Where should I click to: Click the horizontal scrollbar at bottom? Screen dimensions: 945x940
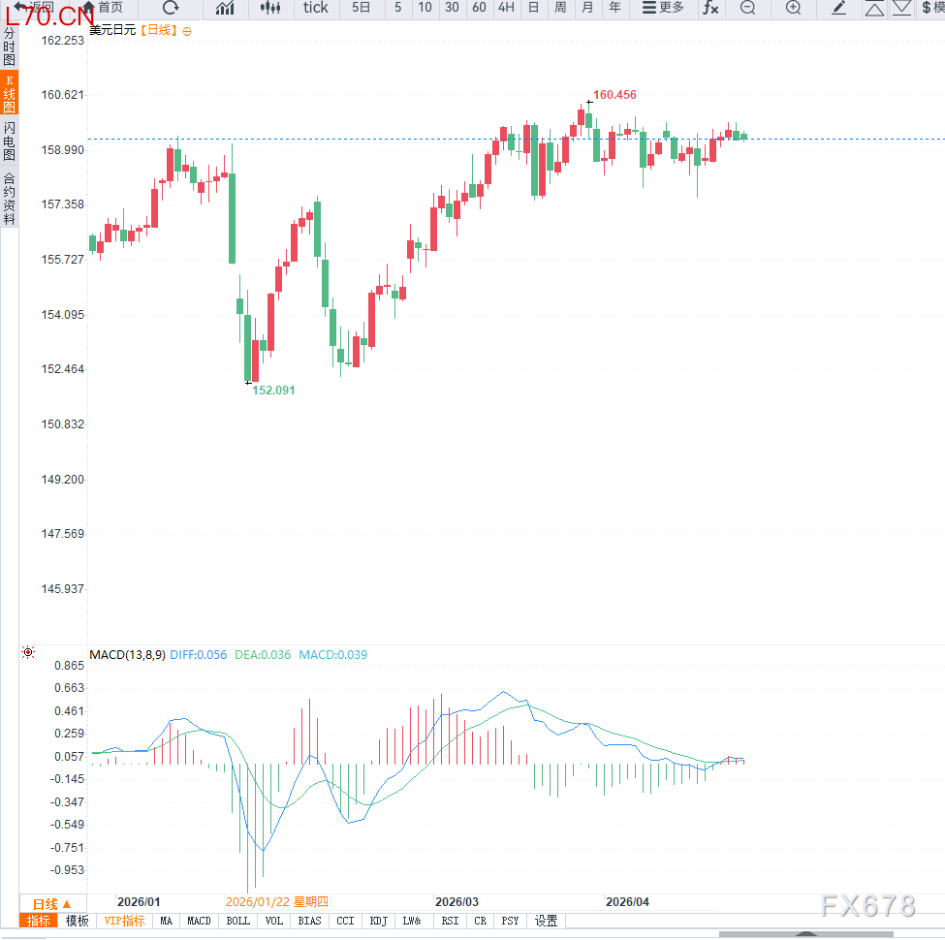point(805,934)
